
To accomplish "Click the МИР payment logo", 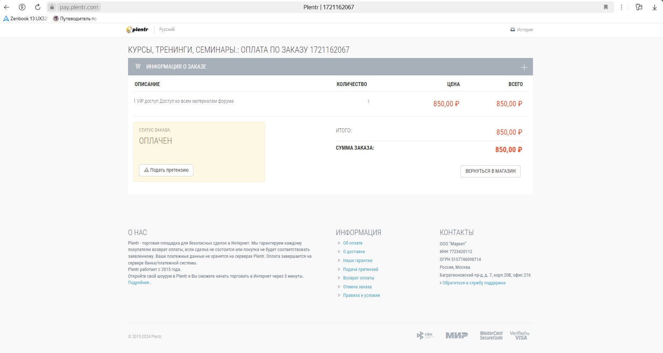I will tap(457, 335).
